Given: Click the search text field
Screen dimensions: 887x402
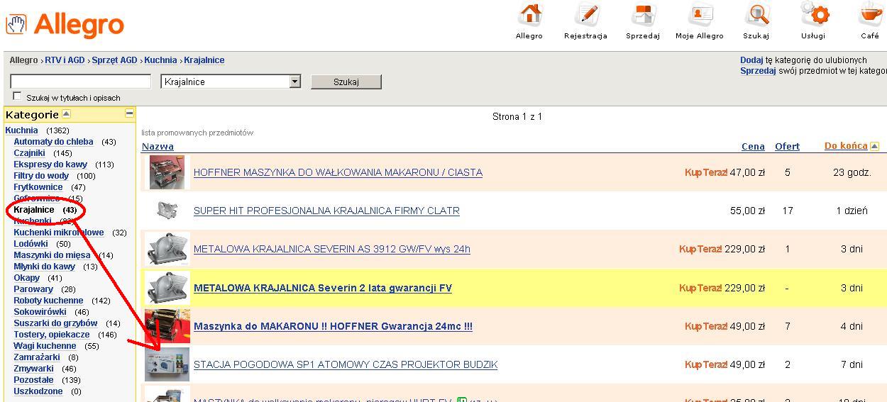Looking at the screenshot, I should (81, 82).
